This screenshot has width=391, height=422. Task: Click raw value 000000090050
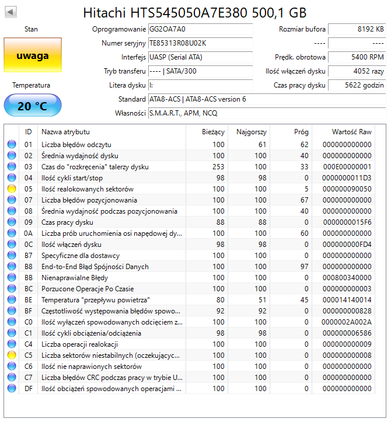(347, 189)
